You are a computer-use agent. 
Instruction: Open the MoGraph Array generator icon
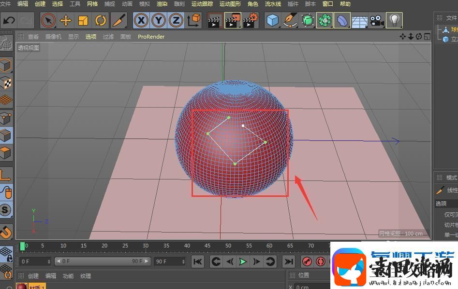coord(325,20)
